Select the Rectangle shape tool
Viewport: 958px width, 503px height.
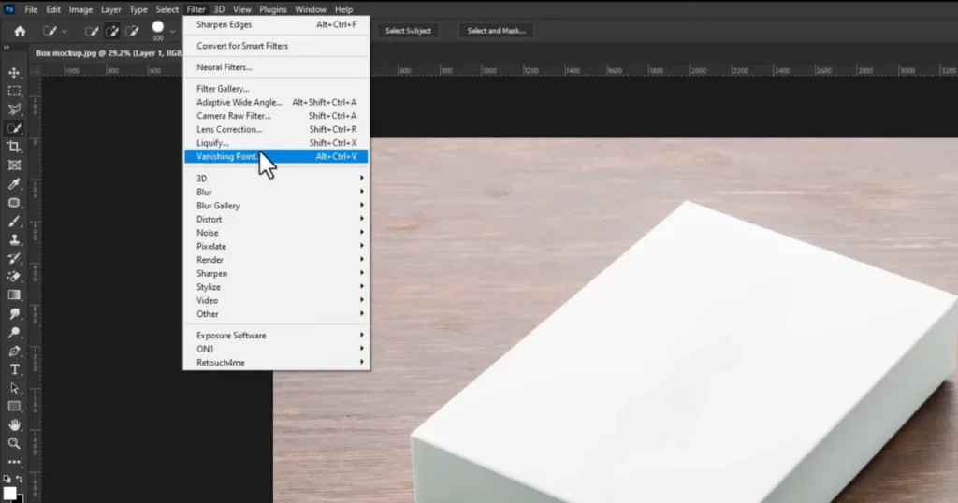(14, 407)
